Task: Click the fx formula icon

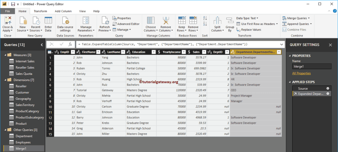Action: coord(70,44)
